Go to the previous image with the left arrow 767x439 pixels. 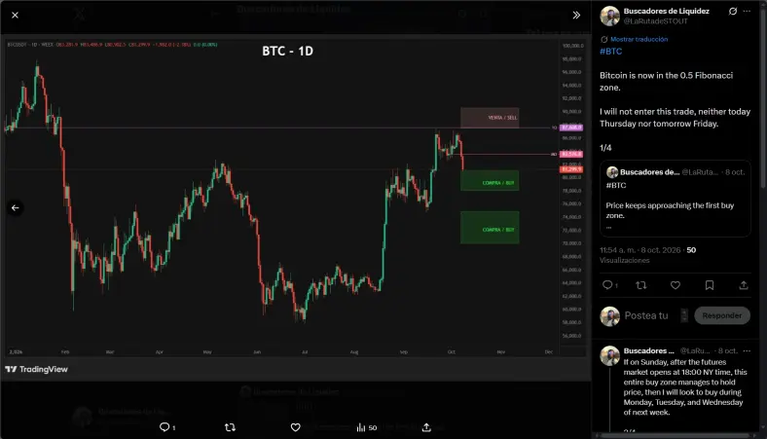click(x=16, y=208)
